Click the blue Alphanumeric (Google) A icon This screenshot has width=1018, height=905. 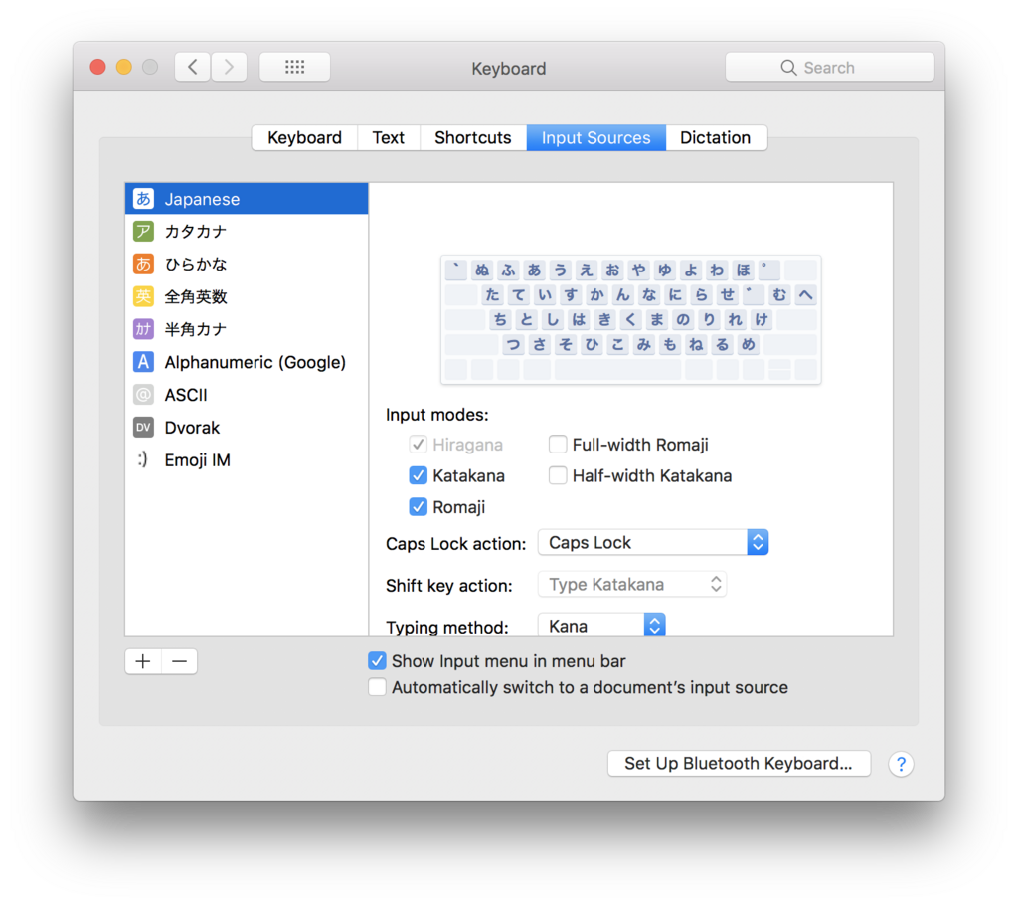(x=143, y=362)
